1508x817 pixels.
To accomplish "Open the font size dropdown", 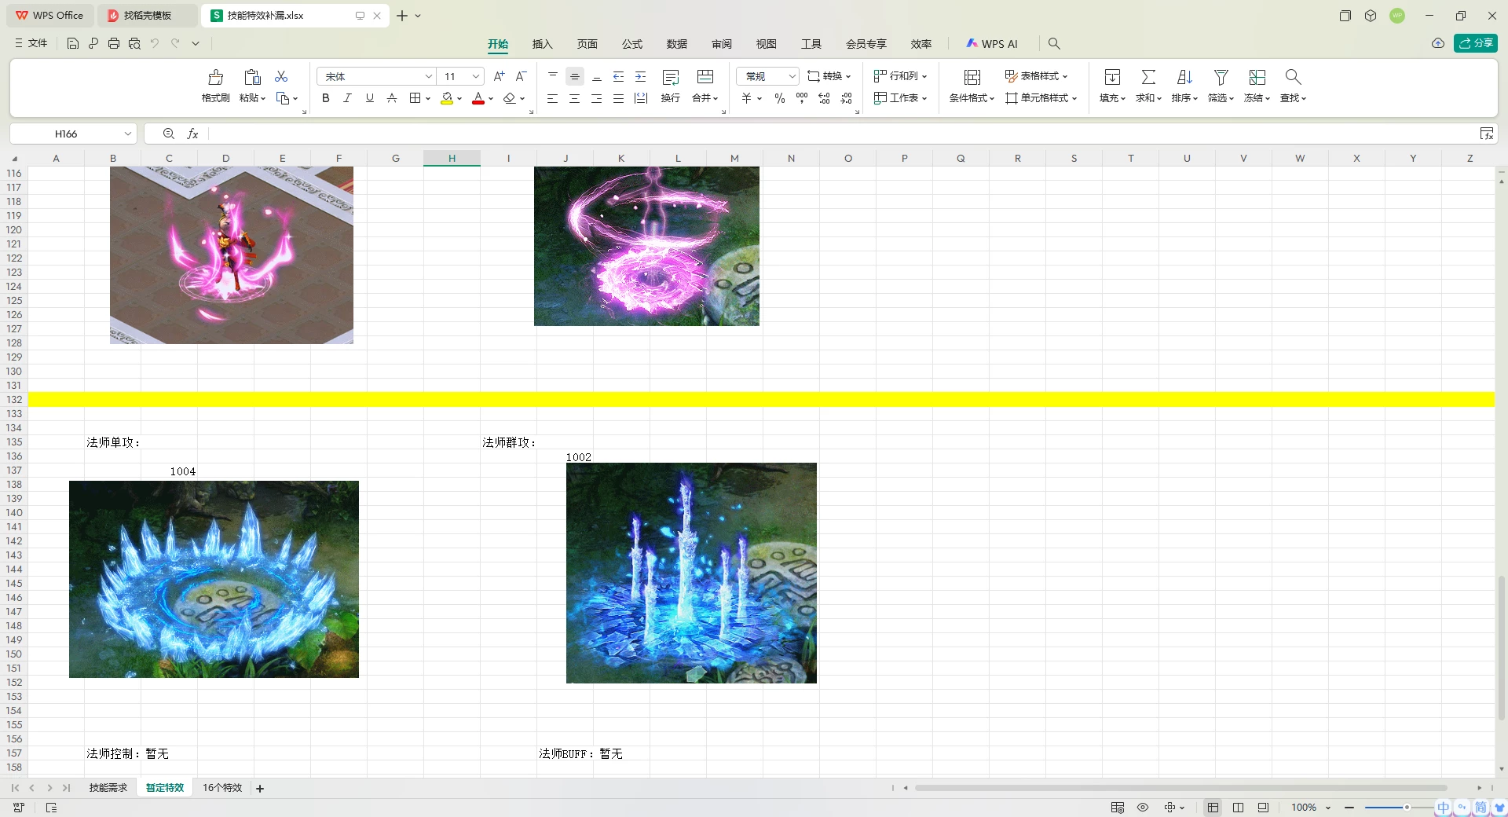I will 476,76.
